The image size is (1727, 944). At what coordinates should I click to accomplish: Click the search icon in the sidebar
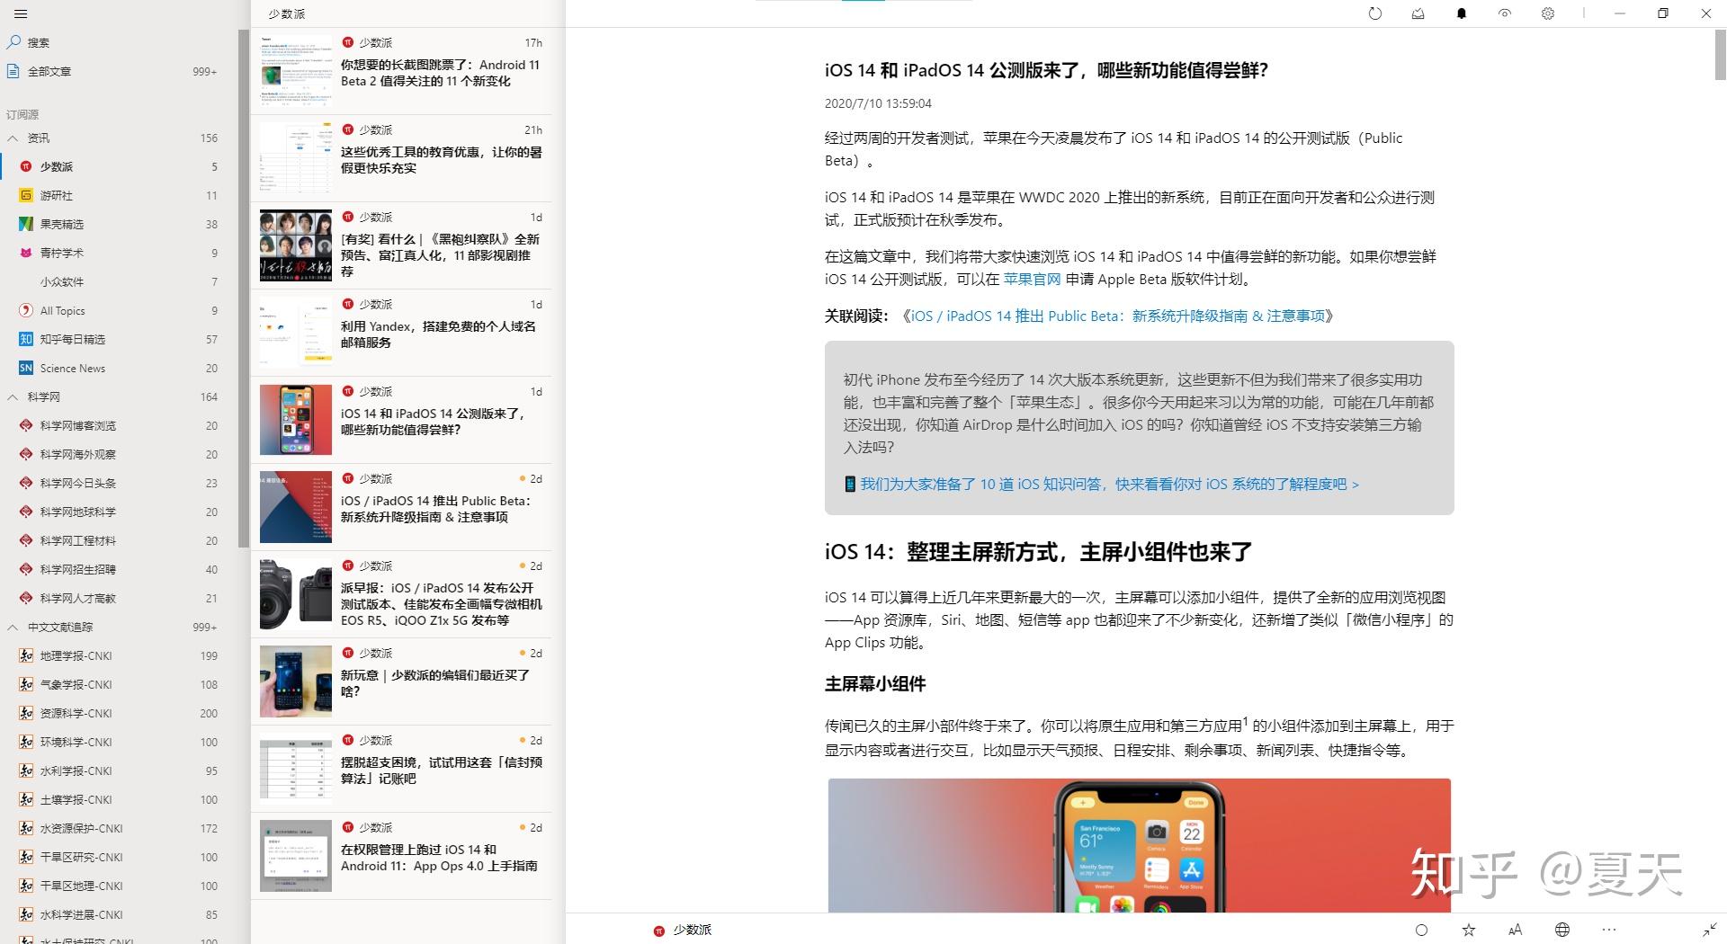coord(13,41)
